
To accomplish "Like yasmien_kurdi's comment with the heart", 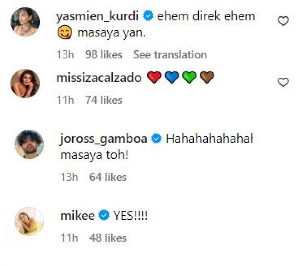I will (x=283, y=22).
